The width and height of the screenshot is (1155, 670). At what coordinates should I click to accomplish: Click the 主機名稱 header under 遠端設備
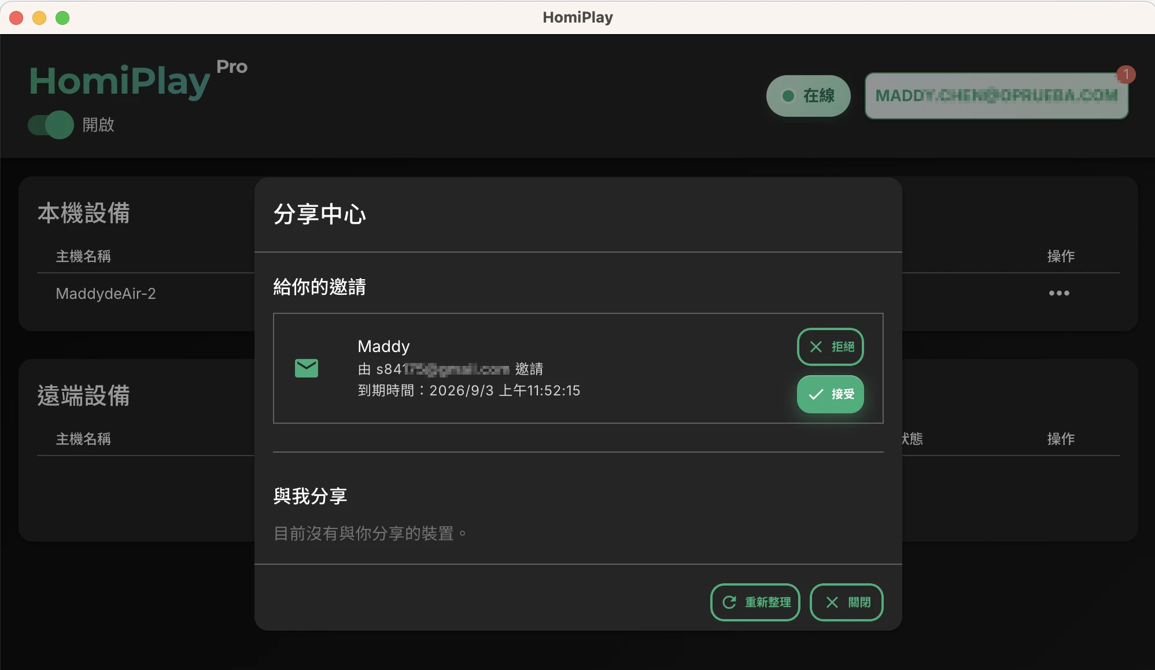click(x=83, y=439)
